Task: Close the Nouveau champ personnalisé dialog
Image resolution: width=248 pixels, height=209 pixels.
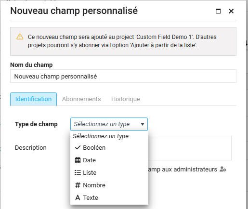Action: click(231, 11)
